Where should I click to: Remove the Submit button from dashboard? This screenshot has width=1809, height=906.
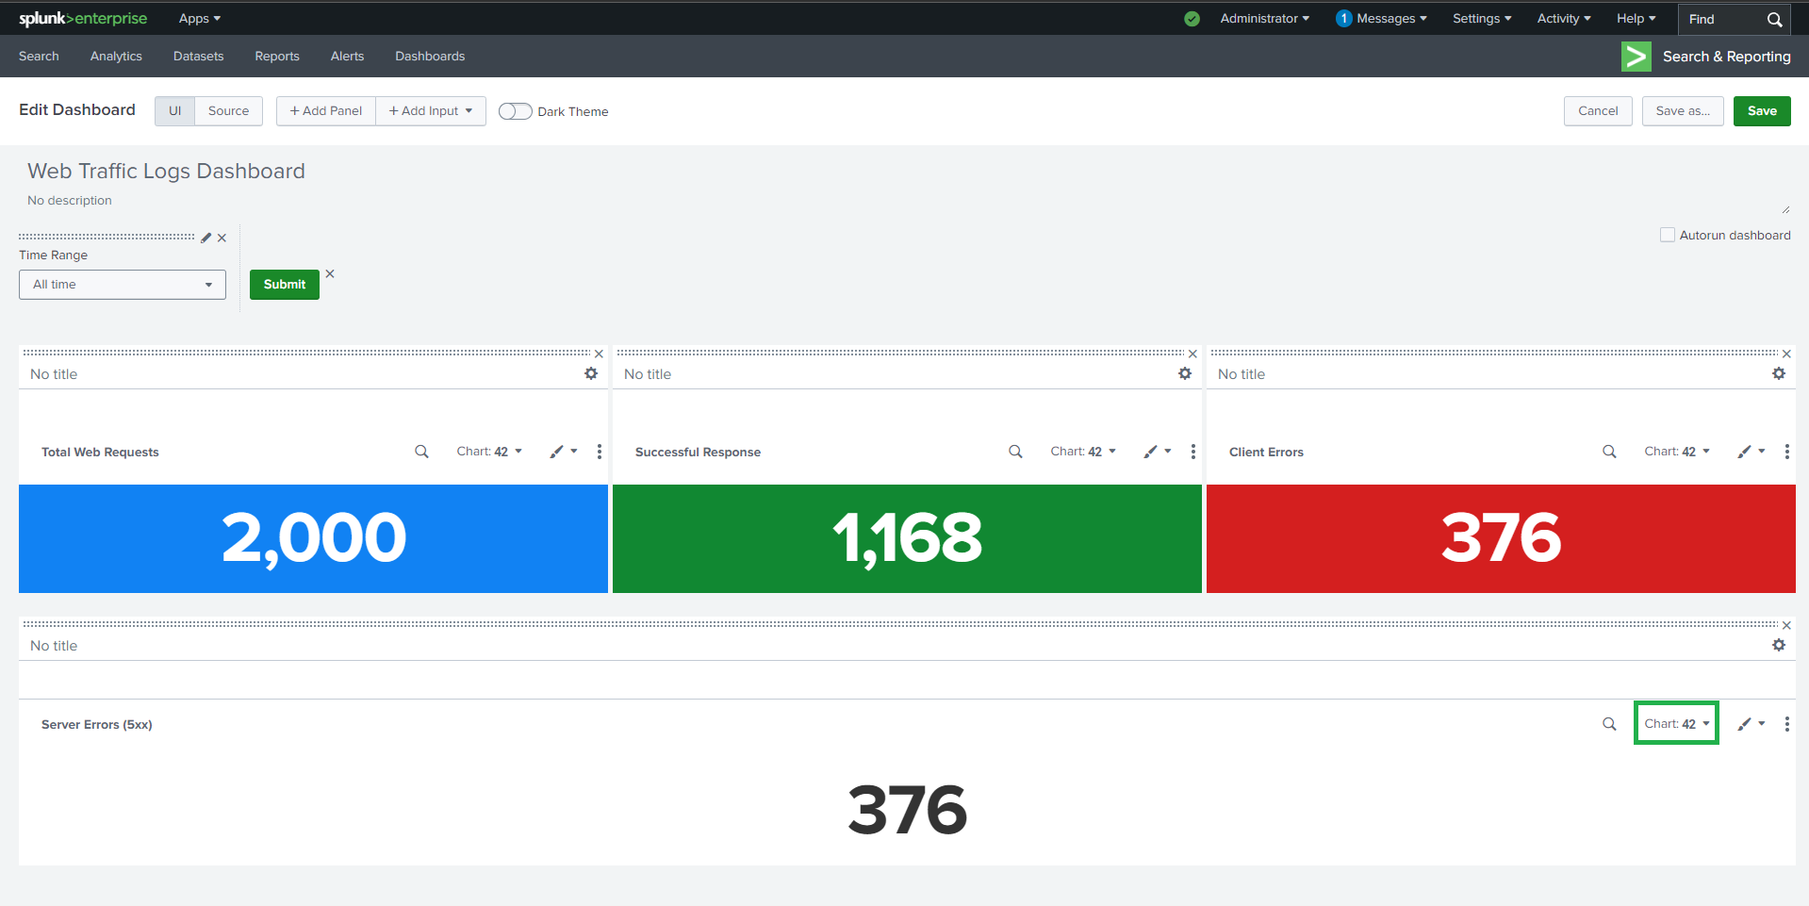[330, 273]
